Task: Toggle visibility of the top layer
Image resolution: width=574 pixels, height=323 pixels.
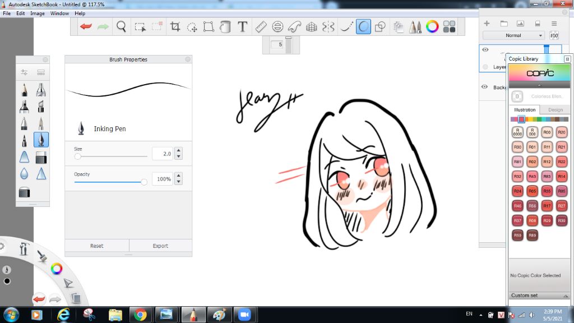Action: 485,49
